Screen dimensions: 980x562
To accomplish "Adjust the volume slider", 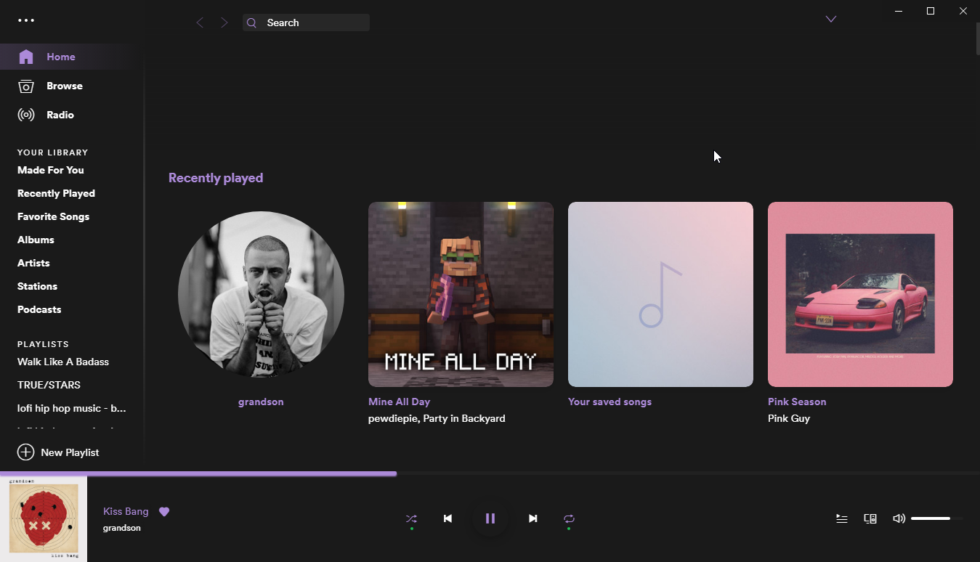I will point(937,518).
